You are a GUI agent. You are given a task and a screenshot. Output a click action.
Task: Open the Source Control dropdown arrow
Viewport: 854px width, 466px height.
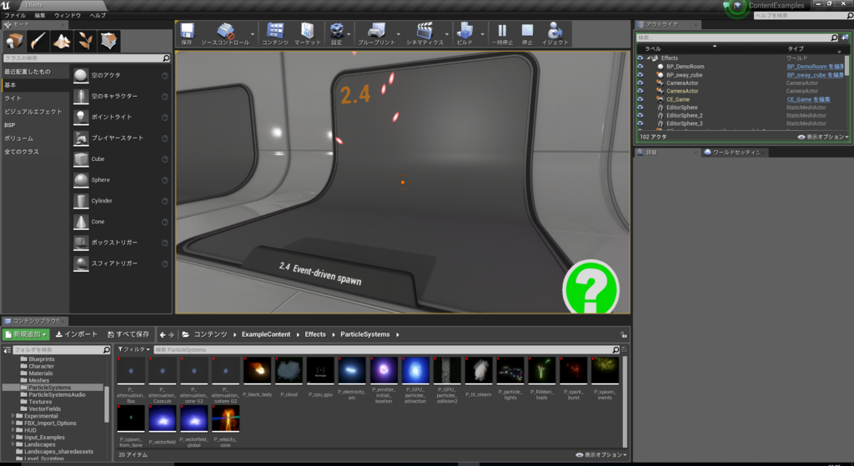[252, 34]
